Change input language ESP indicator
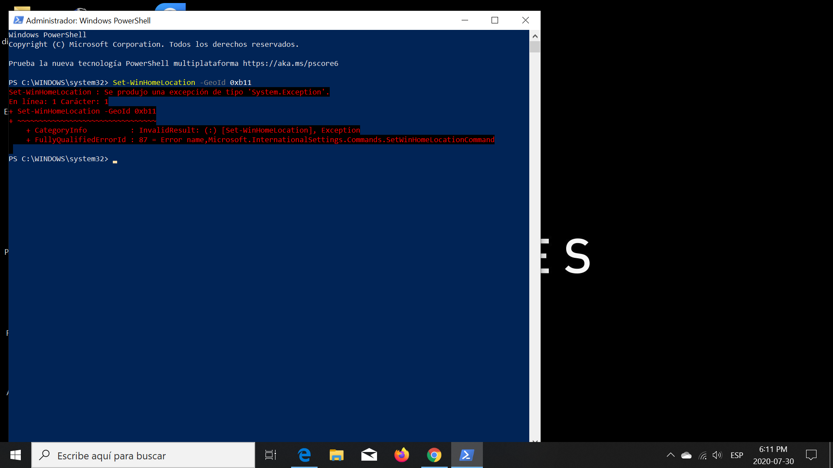 point(737,455)
